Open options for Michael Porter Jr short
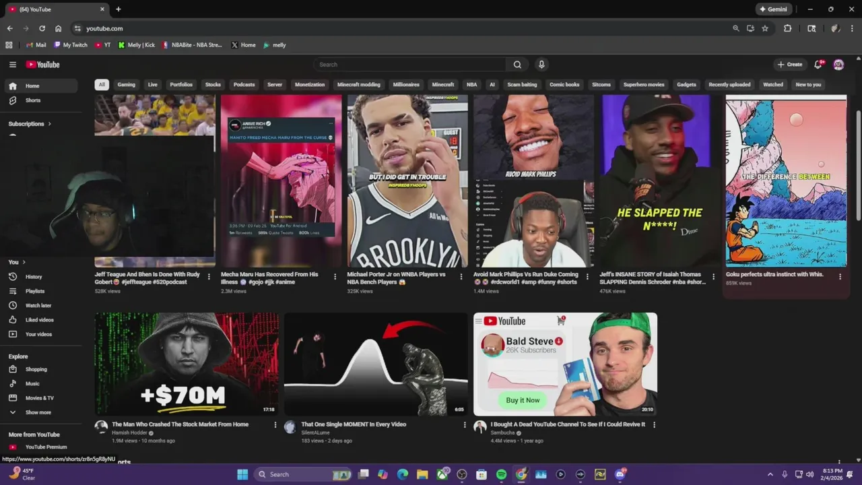Viewport: 862px width, 485px height. tap(461, 276)
